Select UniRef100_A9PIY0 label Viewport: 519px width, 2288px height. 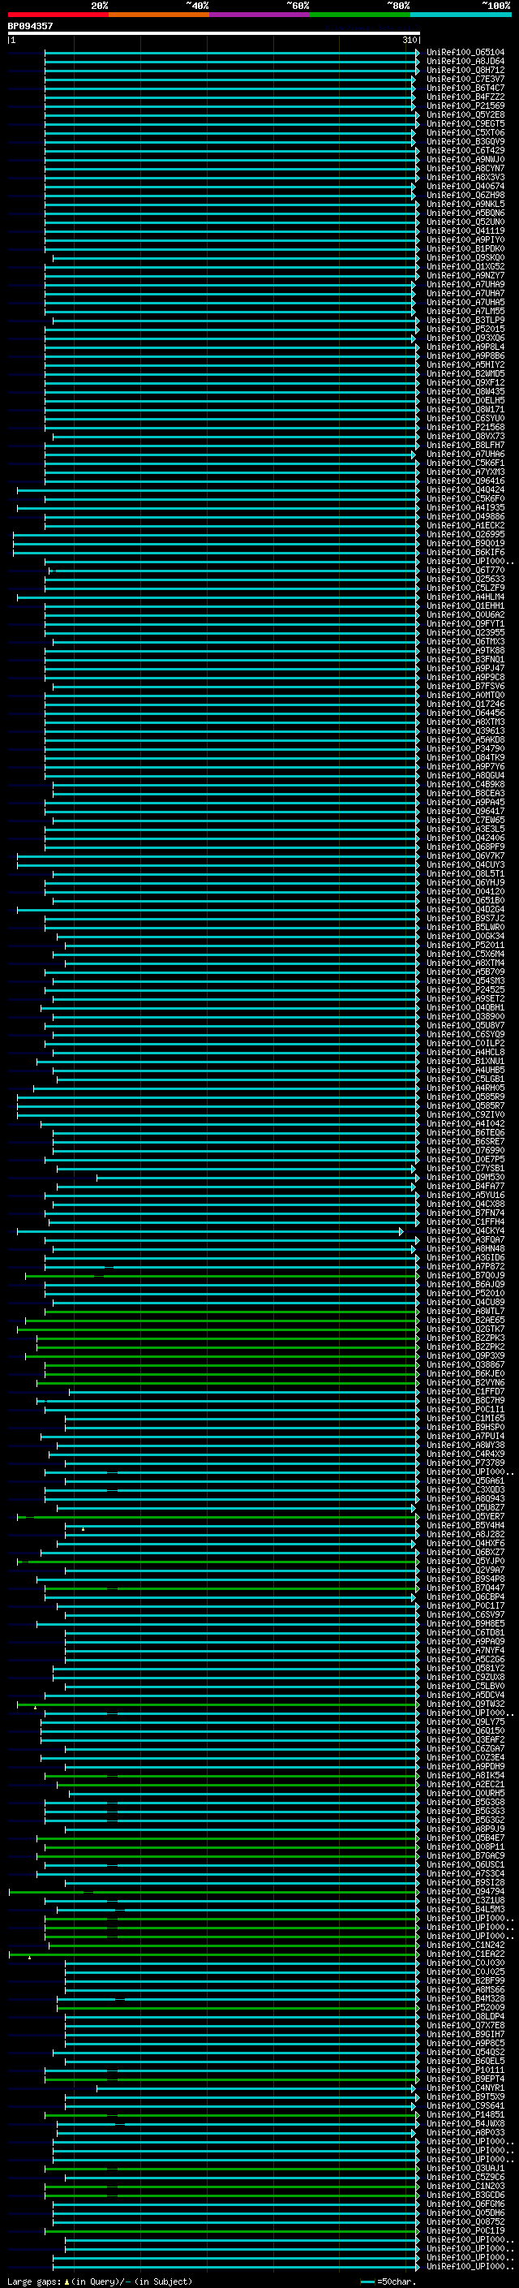(x=465, y=239)
